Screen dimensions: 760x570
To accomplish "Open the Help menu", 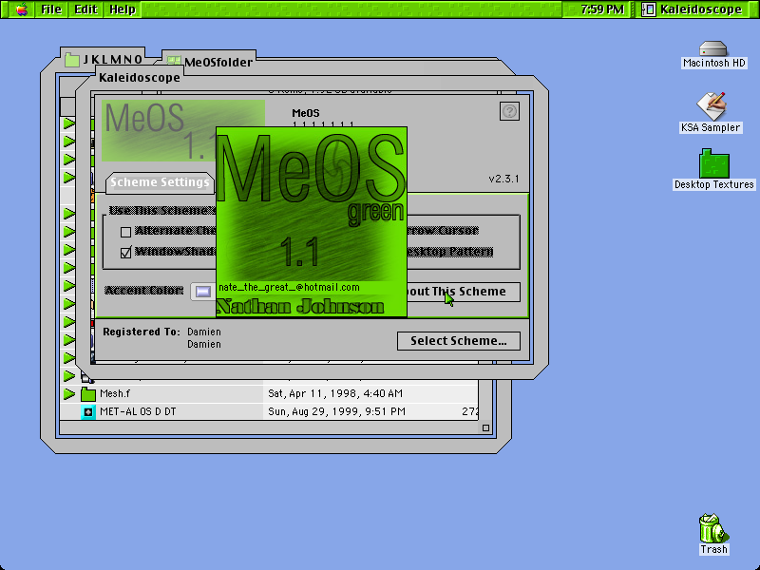I will pyautogui.click(x=123, y=9).
